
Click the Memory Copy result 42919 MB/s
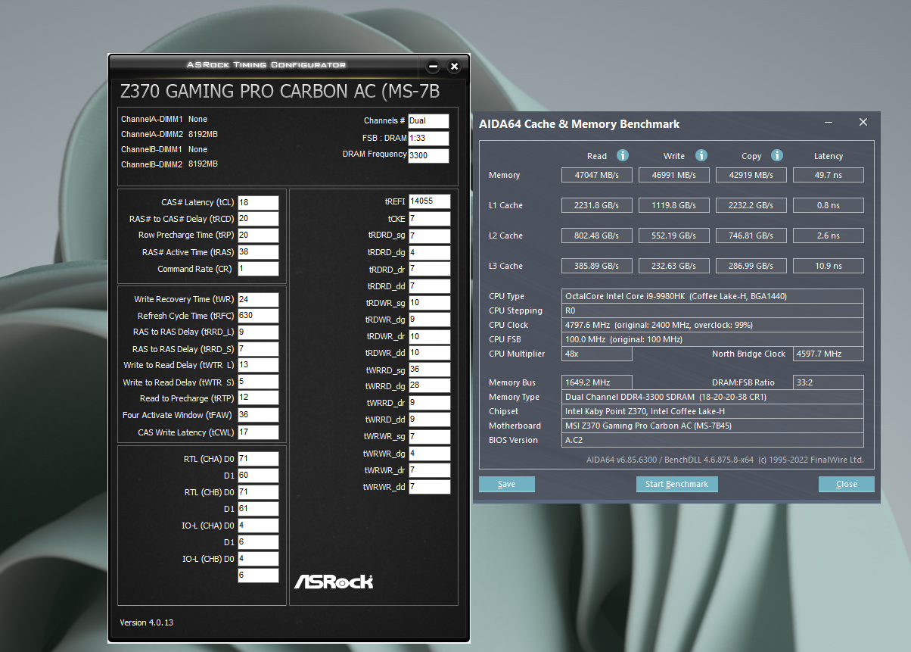click(x=752, y=175)
